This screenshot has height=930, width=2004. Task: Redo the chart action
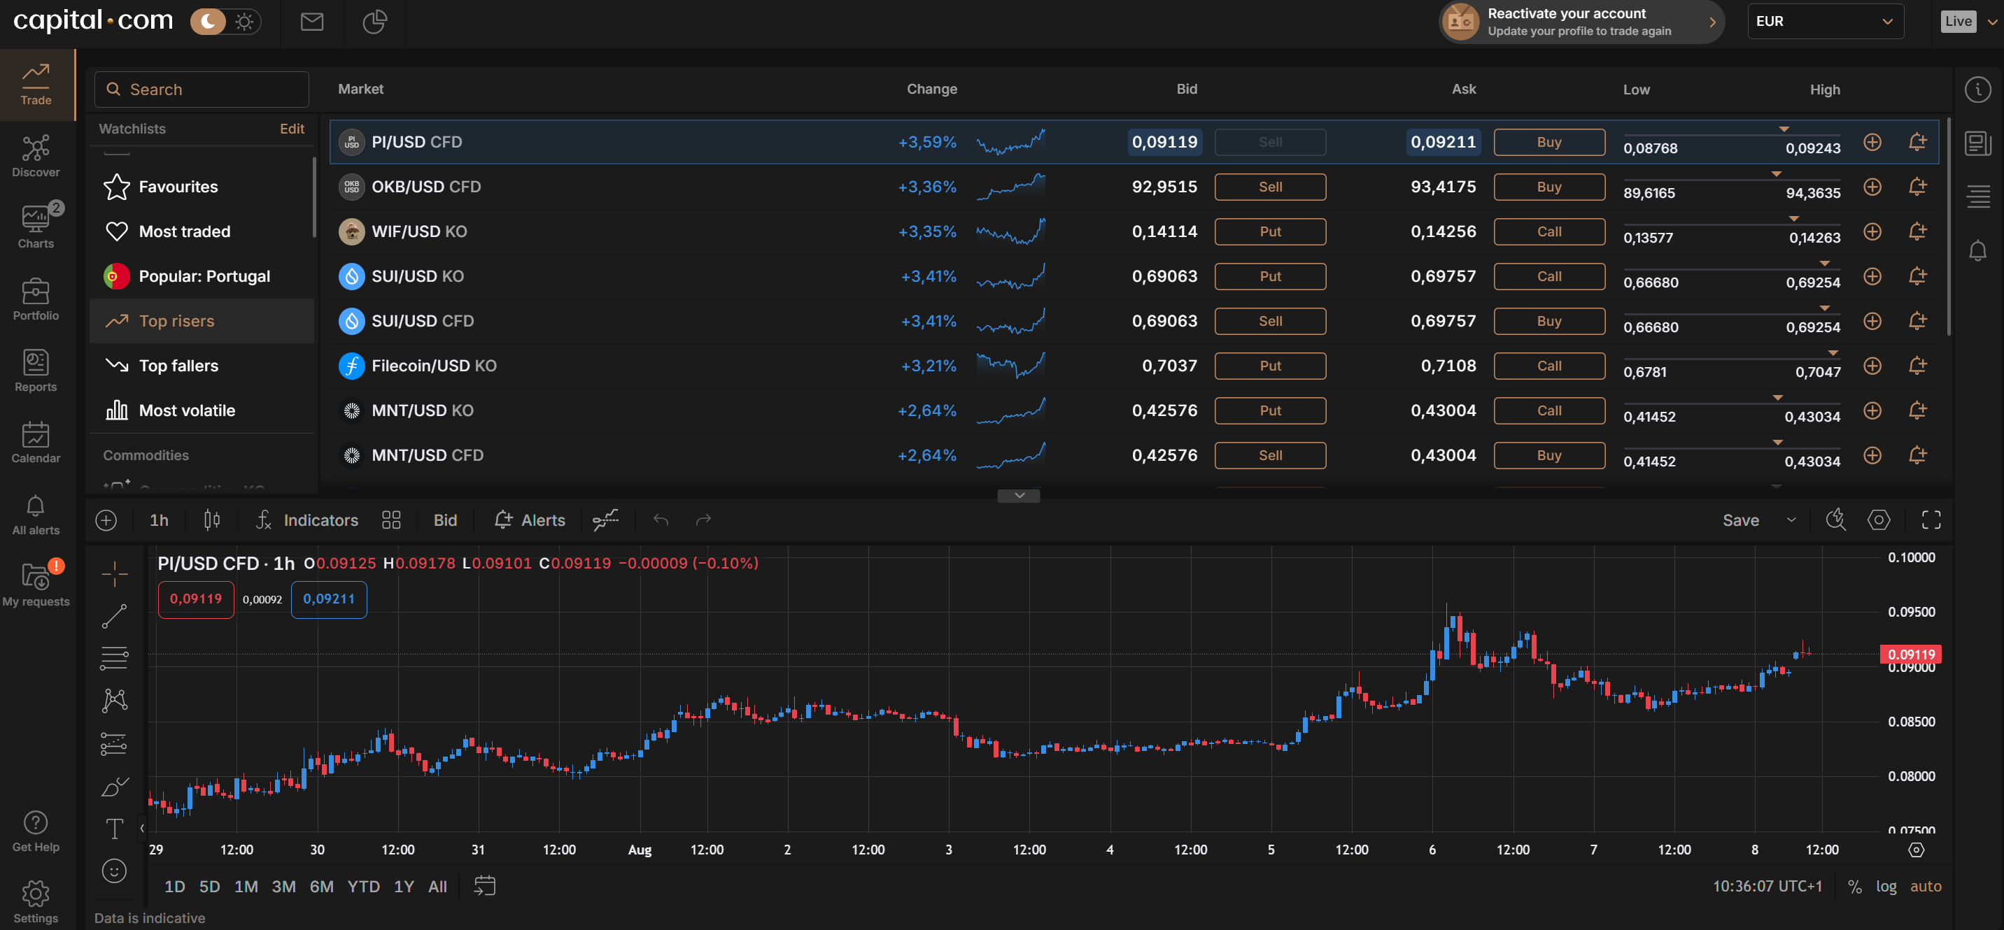click(703, 520)
